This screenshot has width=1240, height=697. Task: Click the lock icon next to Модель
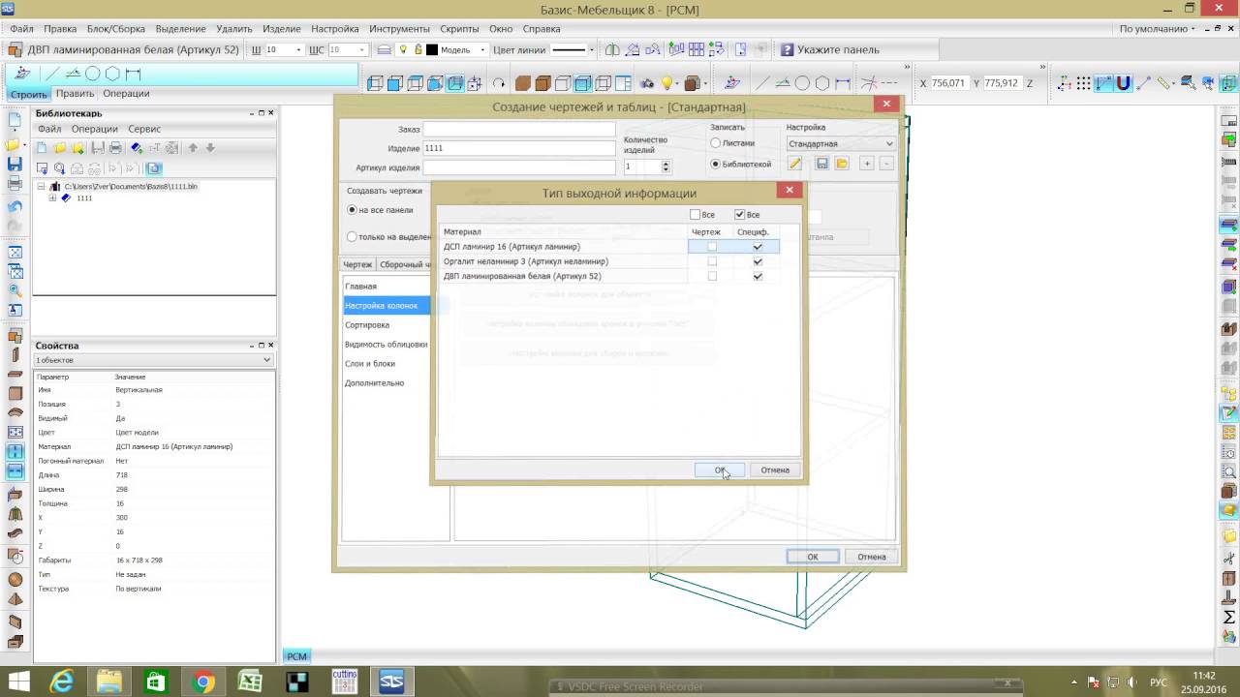[418, 49]
